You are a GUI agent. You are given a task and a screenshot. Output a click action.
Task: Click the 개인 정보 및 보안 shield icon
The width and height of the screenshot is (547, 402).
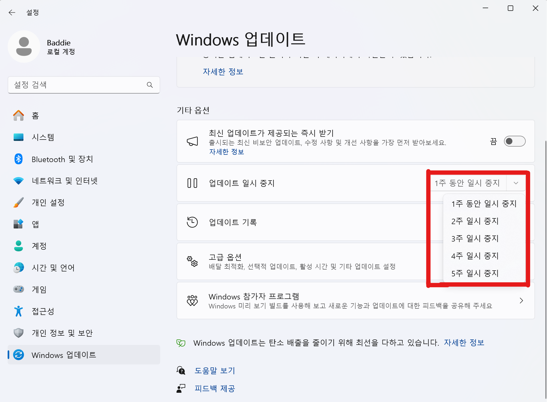19,333
